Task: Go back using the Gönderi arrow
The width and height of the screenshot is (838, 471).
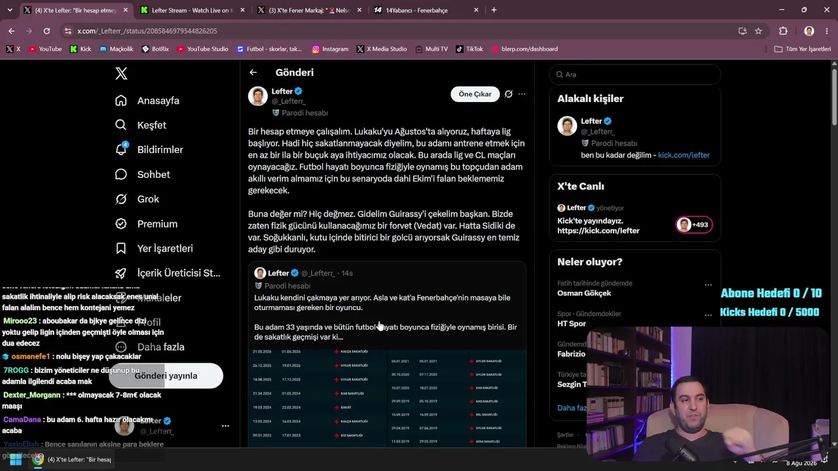Action: 253,73
